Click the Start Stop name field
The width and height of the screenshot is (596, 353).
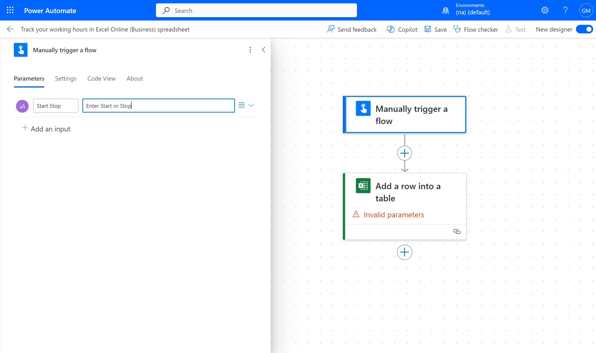pos(56,106)
